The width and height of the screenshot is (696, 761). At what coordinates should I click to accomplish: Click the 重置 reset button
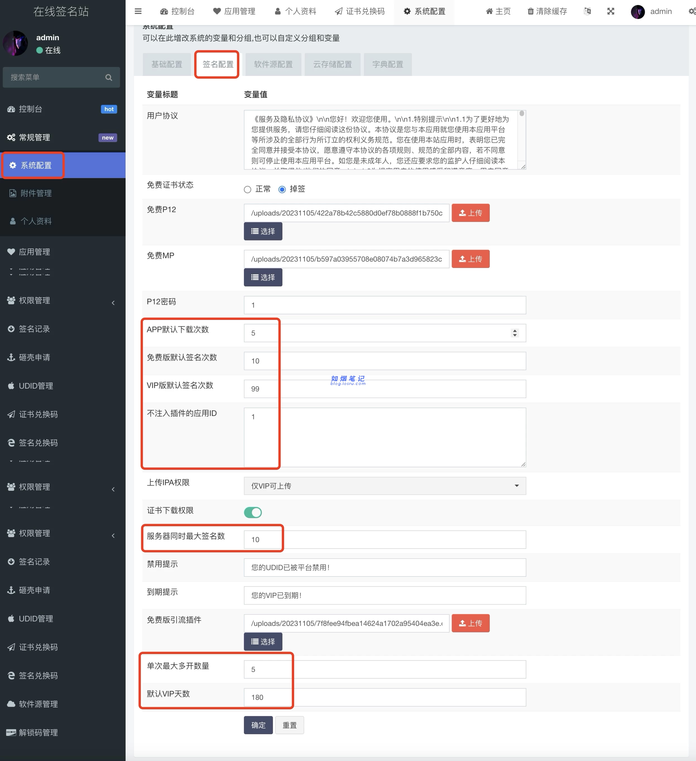[x=289, y=725]
